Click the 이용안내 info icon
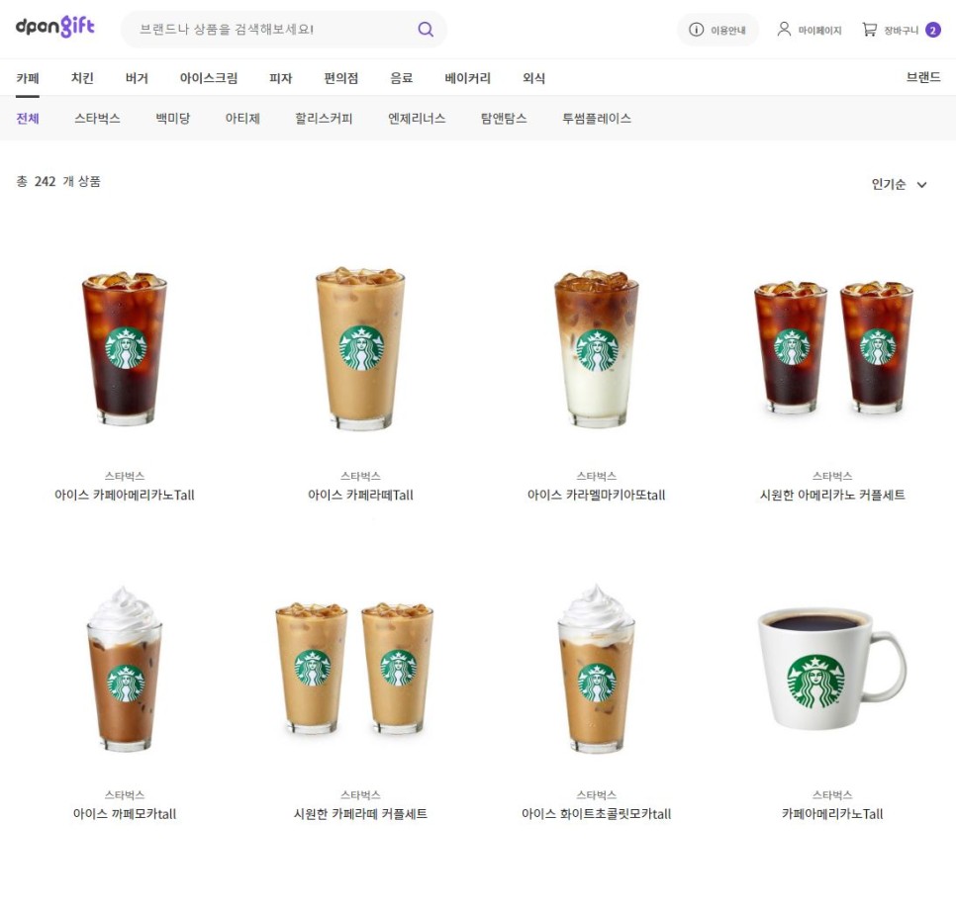956x914 pixels. [x=696, y=30]
